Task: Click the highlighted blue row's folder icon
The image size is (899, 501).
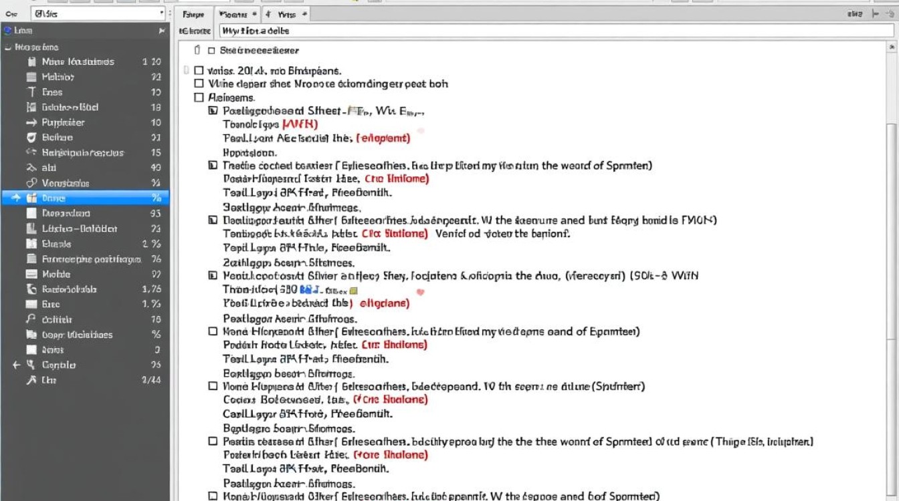Action: coord(31,198)
